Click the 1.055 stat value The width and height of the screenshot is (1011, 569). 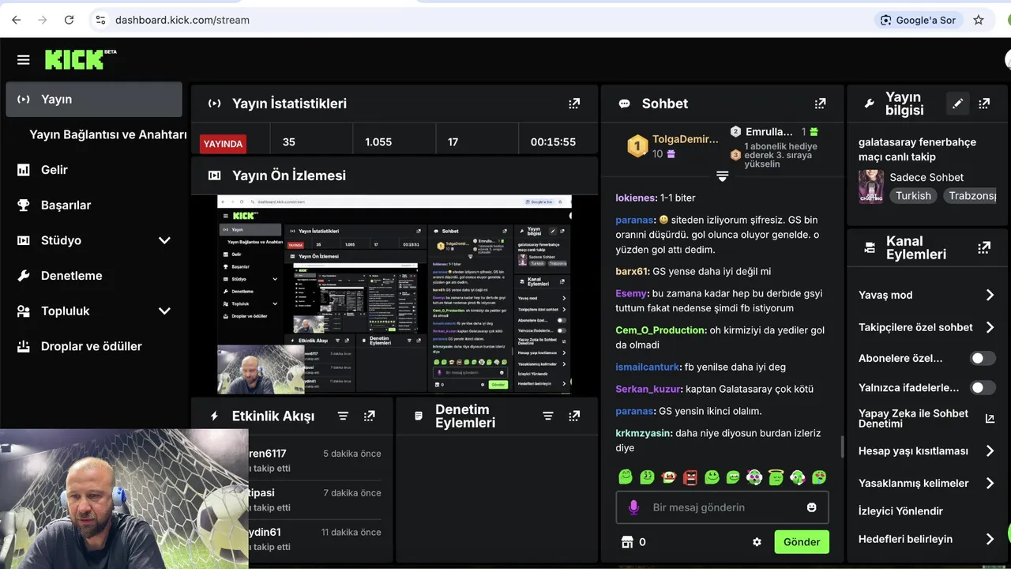coord(378,142)
